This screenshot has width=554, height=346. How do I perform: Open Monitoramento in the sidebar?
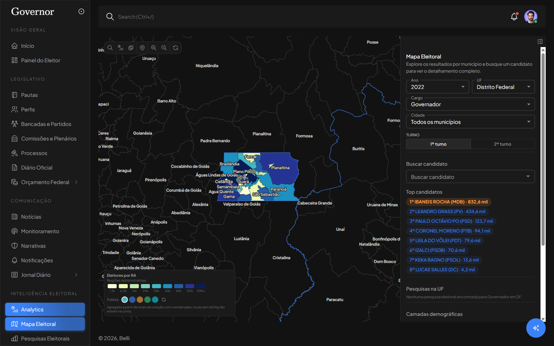45,231
